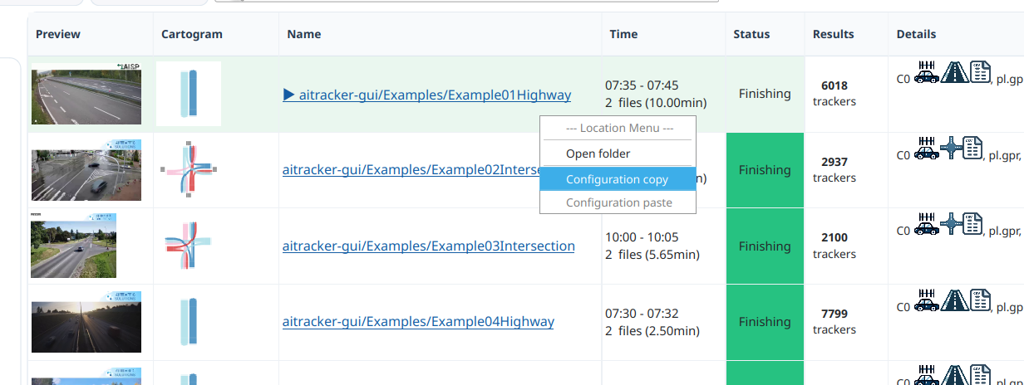Click the Example04Highway cartogram image
The width and height of the screenshot is (1024, 385).
click(x=189, y=321)
